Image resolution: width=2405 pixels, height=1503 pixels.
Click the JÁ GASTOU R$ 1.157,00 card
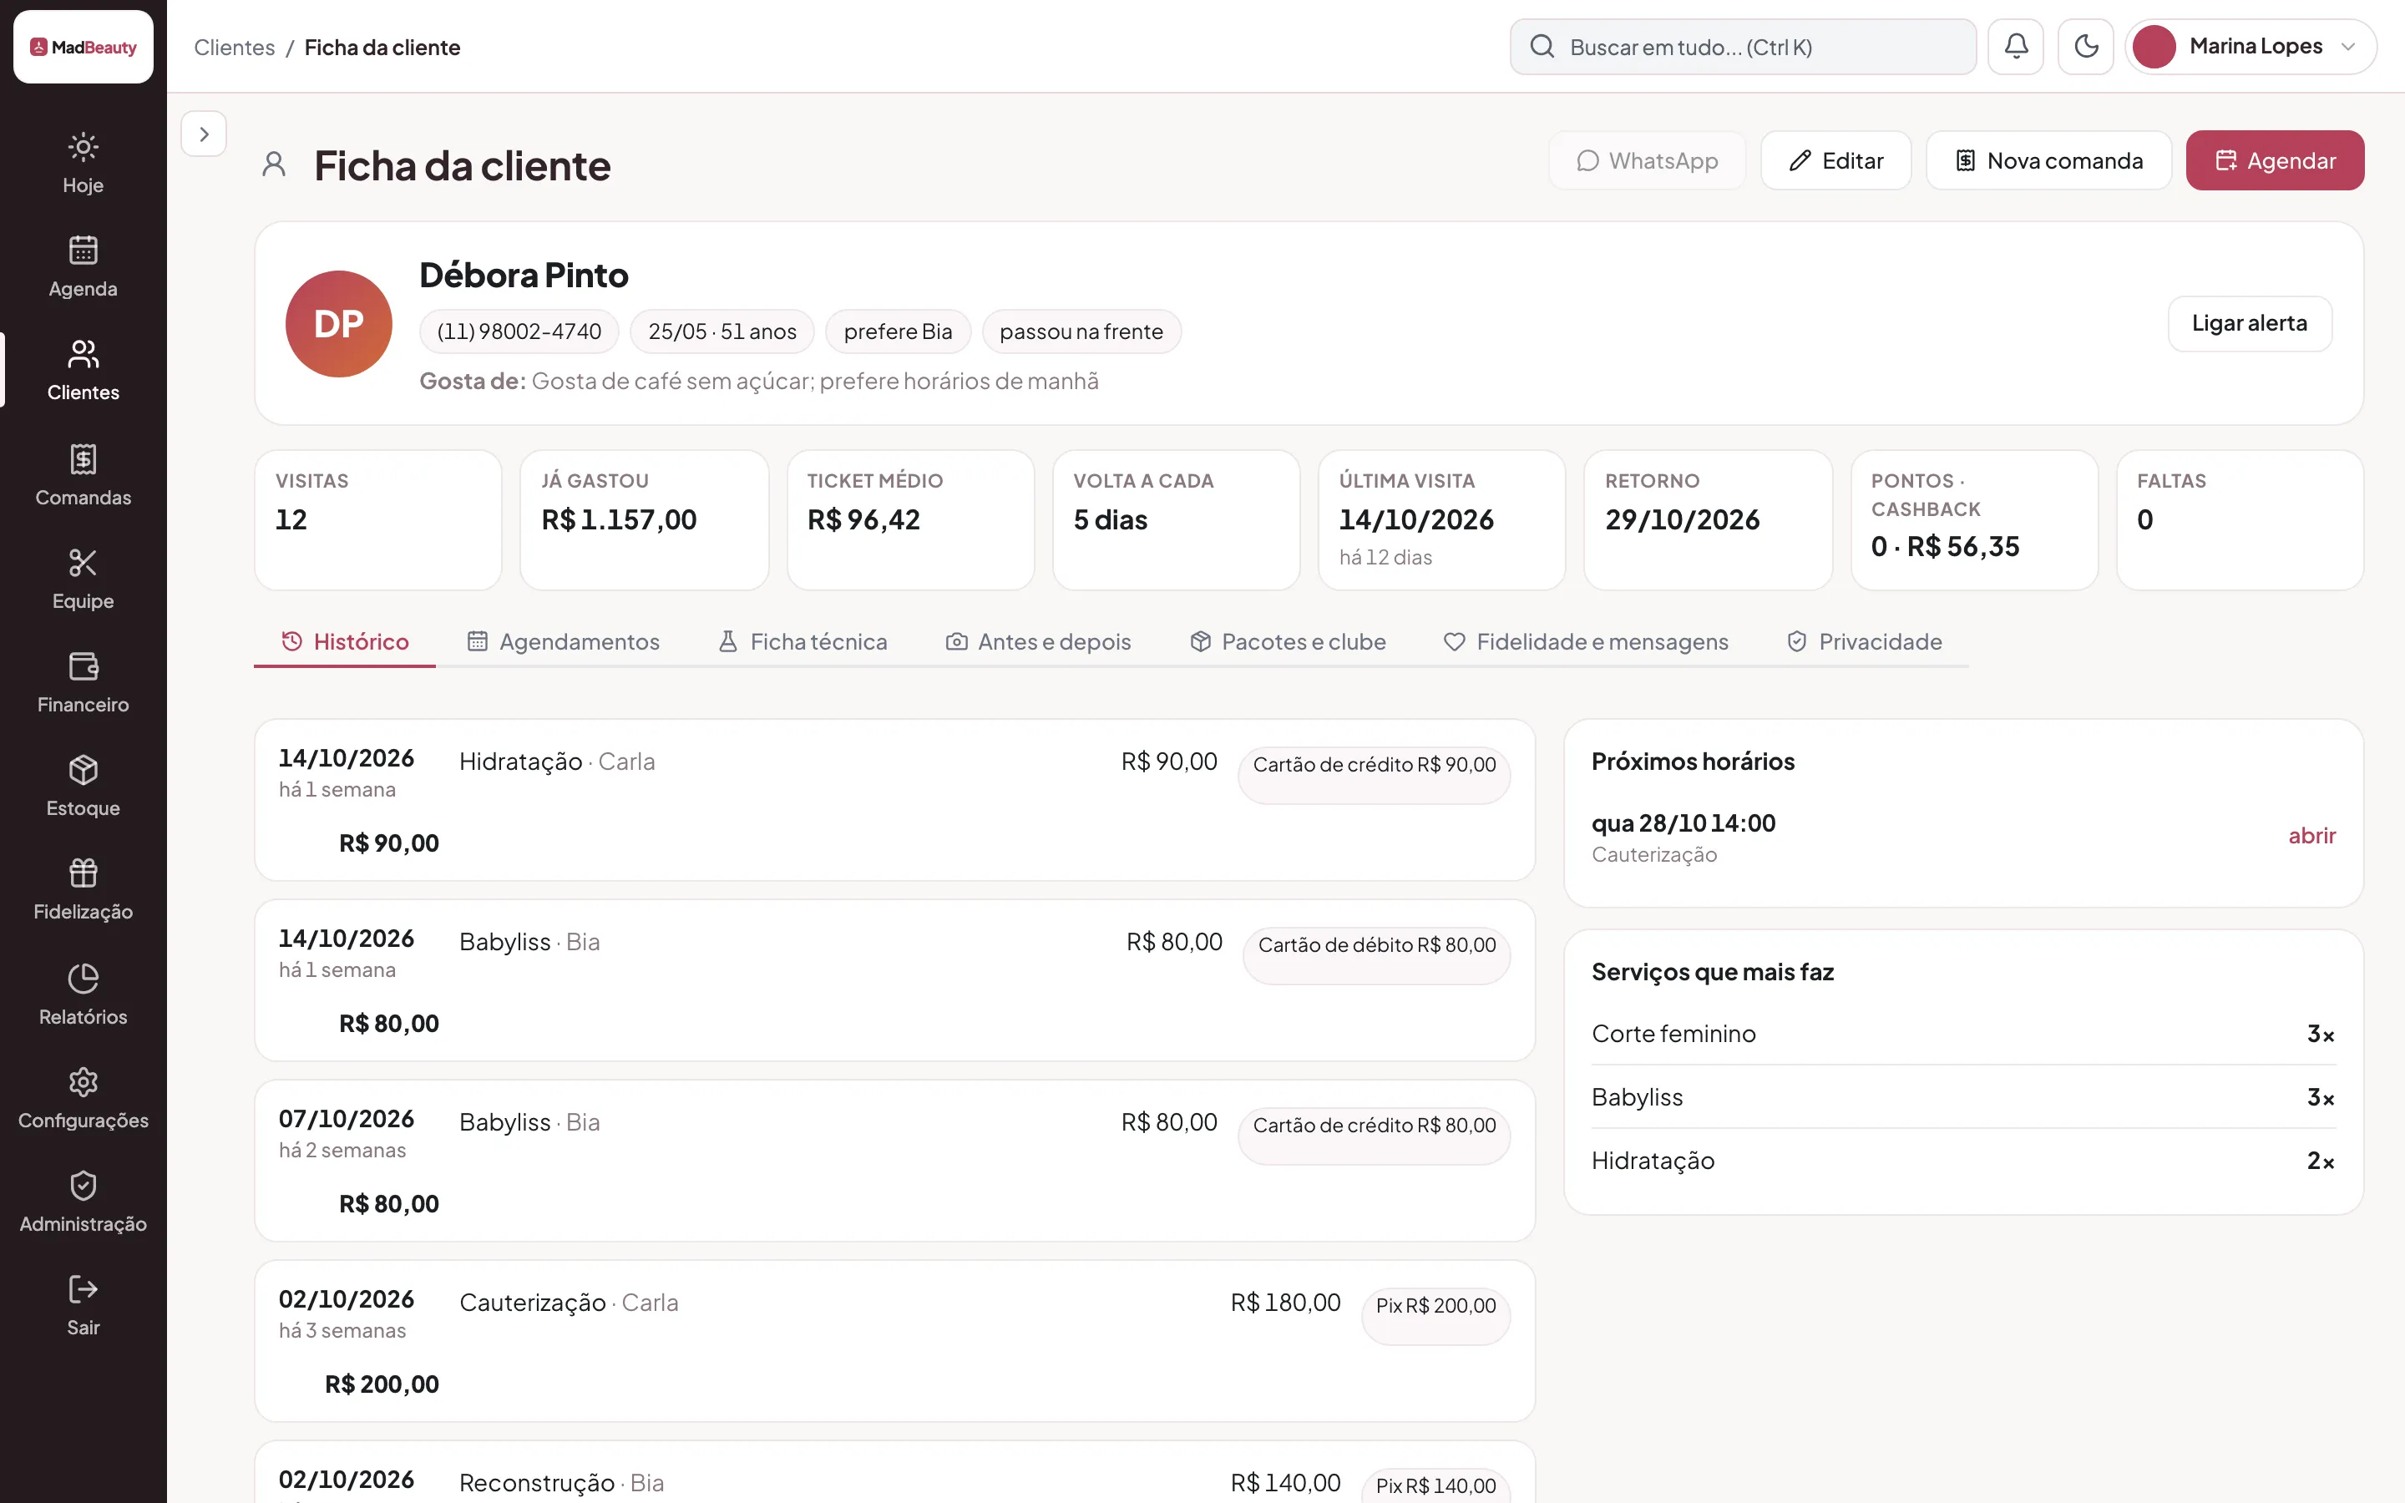[644, 520]
